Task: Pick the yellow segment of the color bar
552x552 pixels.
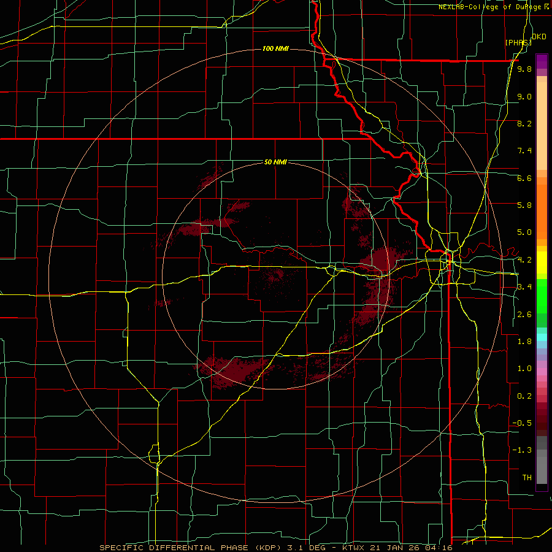Action: 542,263
